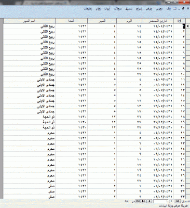Click the current-record selector arrow of row 1

click(x=187, y=26)
